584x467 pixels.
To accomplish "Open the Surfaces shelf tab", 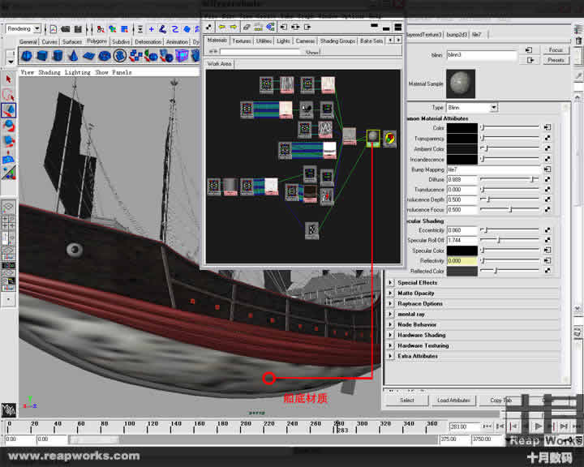I will (x=72, y=41).
